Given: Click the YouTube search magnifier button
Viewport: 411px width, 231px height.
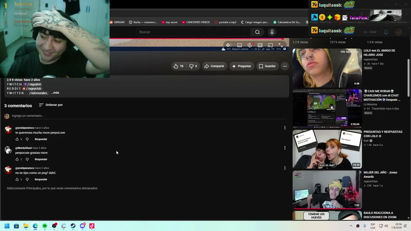Looking at the screenshot, I should tap(257, 32).
